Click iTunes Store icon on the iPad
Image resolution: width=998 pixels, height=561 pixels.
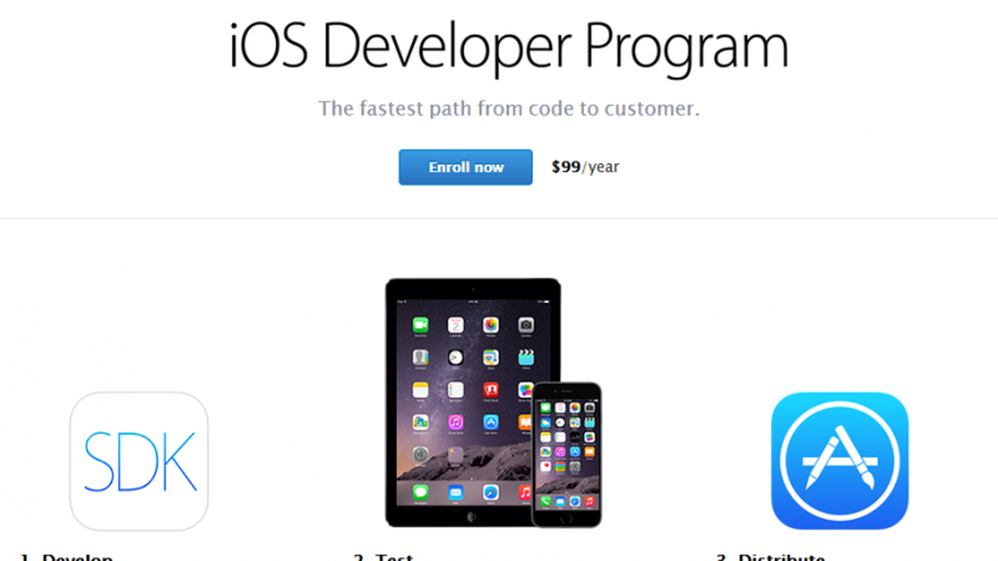point(455,423)
